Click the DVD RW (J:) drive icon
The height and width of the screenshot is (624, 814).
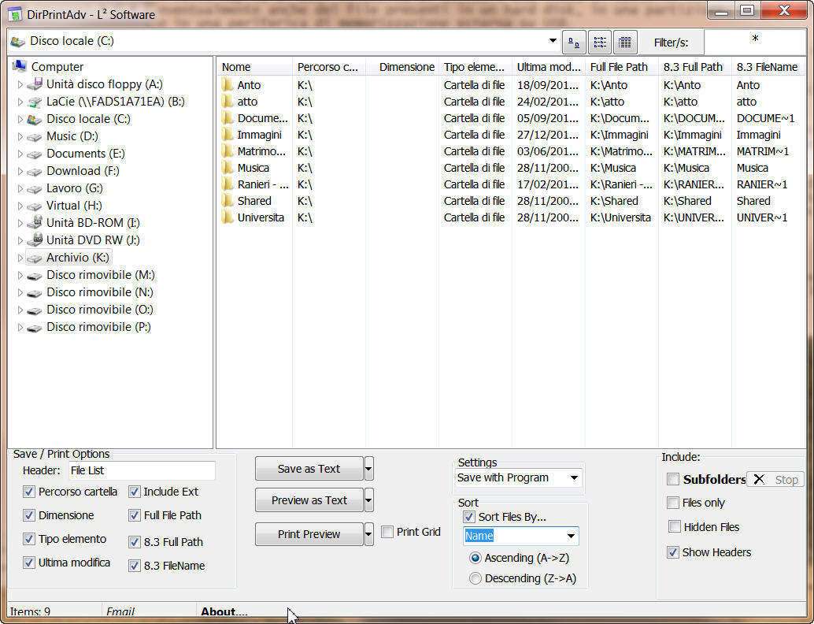(35, 240)
